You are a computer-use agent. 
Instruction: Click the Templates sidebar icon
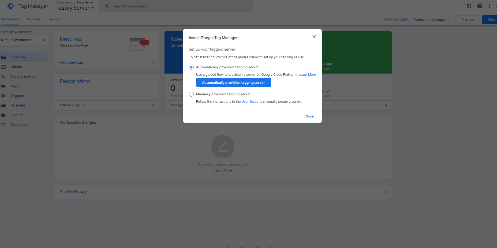coord(3,125)
